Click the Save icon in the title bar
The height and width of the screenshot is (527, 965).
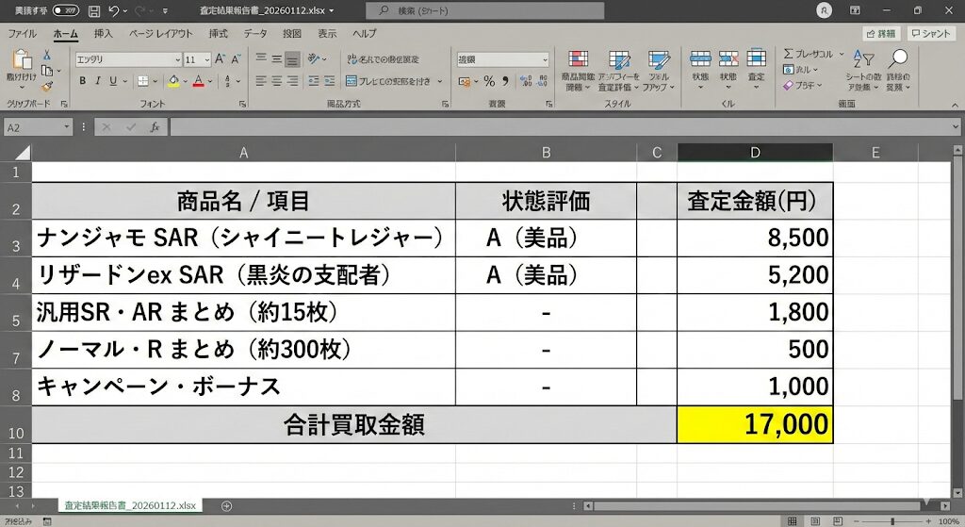pyautogui.click(x=93, y=11)
